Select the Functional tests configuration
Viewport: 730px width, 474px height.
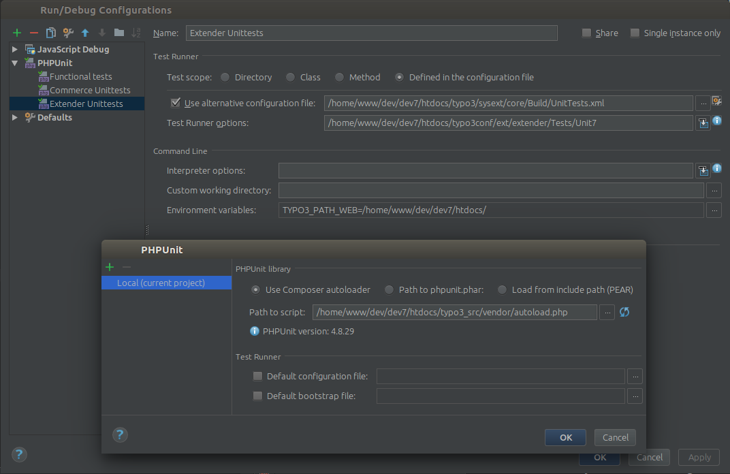tap(80, 76)
